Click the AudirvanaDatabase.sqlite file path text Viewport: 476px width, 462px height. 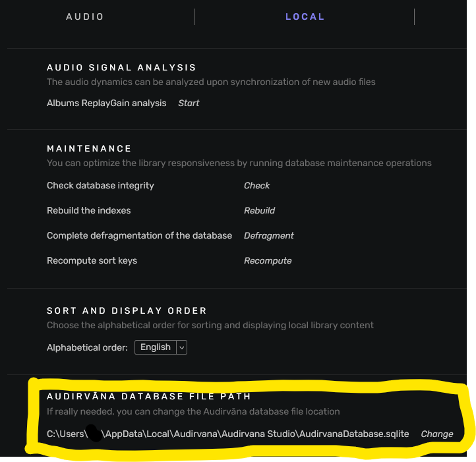264,434
